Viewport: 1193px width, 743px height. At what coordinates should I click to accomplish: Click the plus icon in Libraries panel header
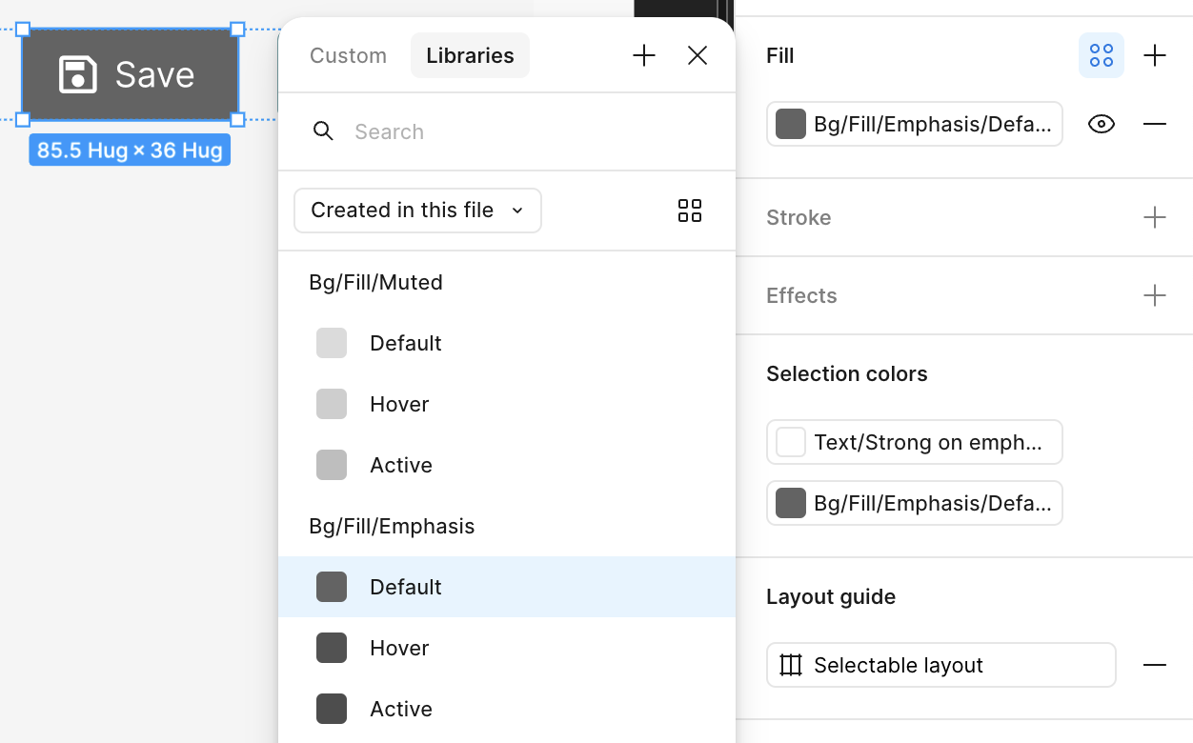[644, 56]
